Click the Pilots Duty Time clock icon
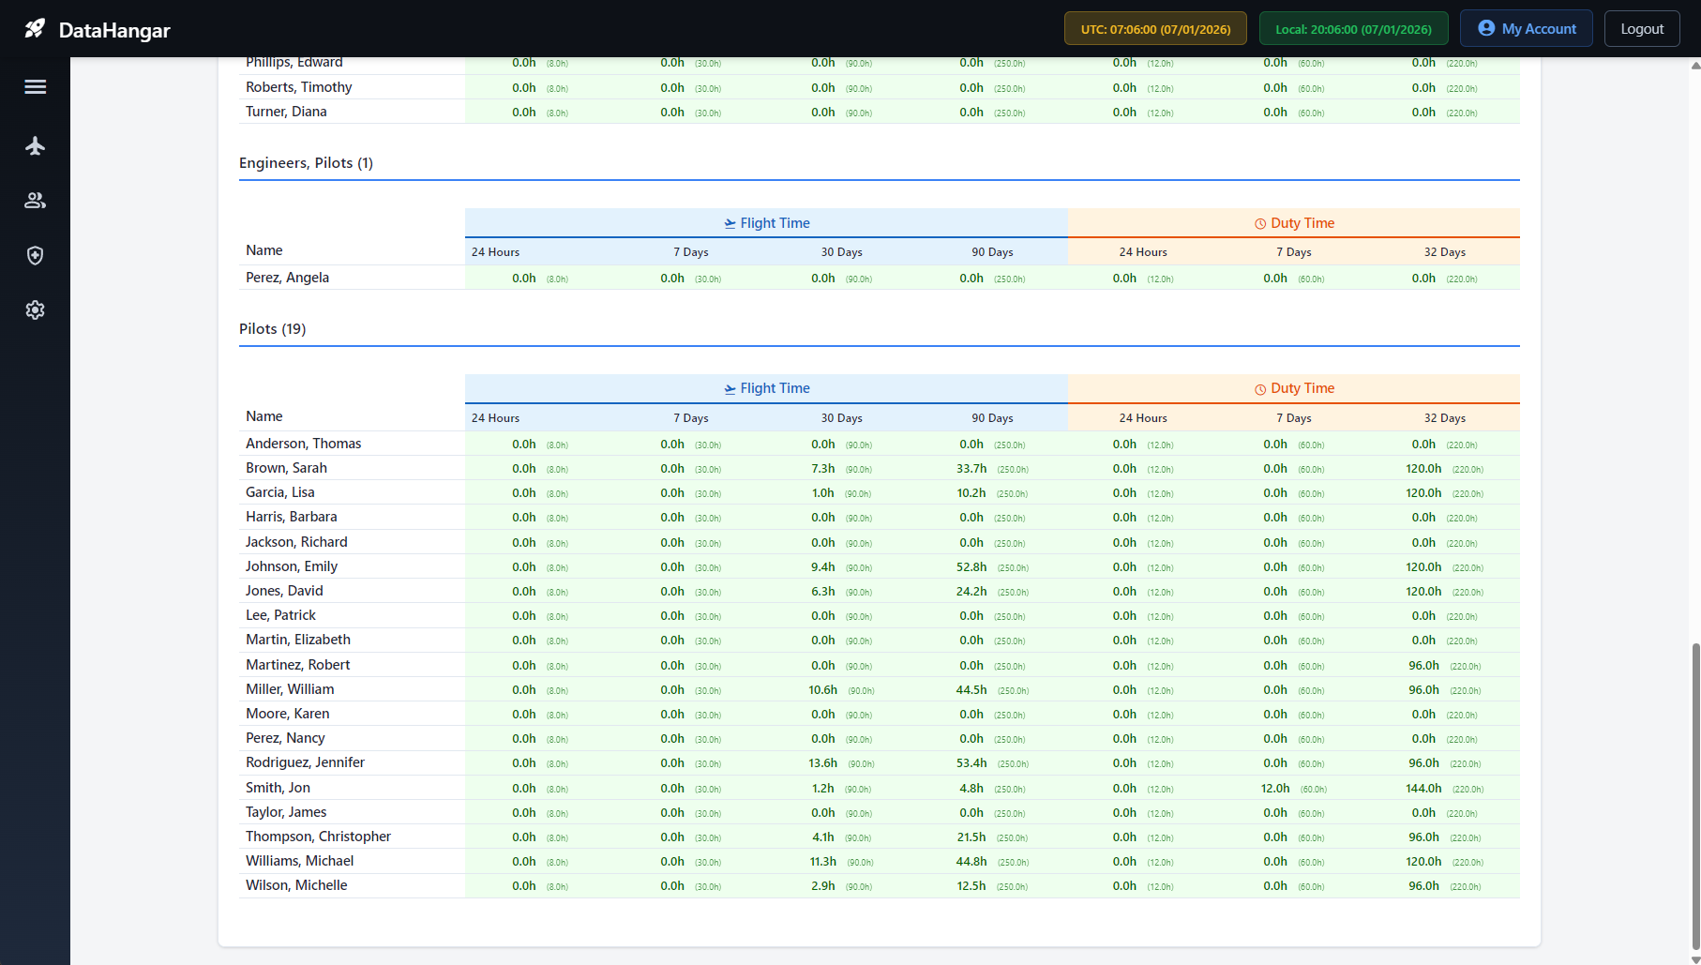 click(x=1260, y=389)
